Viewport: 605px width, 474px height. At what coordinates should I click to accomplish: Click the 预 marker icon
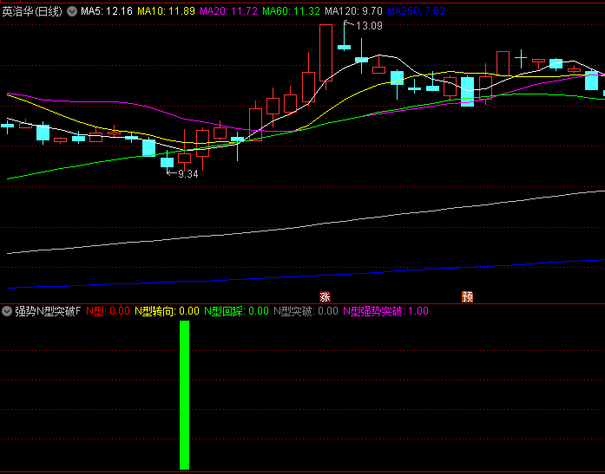(467, 297)
